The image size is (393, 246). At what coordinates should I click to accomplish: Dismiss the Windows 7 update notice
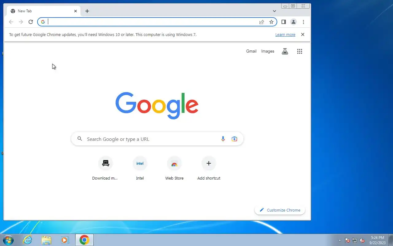click(303, 34)
